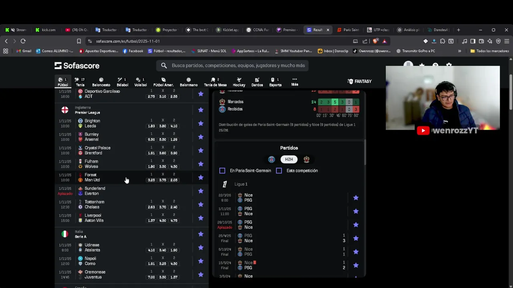Expand the Más sports menu

(x=295, y=82)
